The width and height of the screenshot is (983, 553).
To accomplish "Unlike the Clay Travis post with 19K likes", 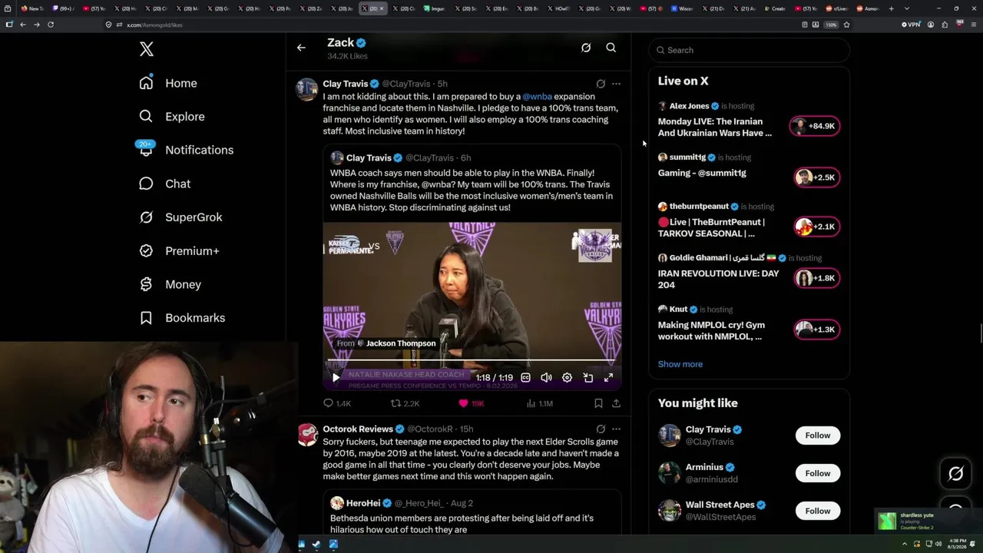I will point(471,403).
